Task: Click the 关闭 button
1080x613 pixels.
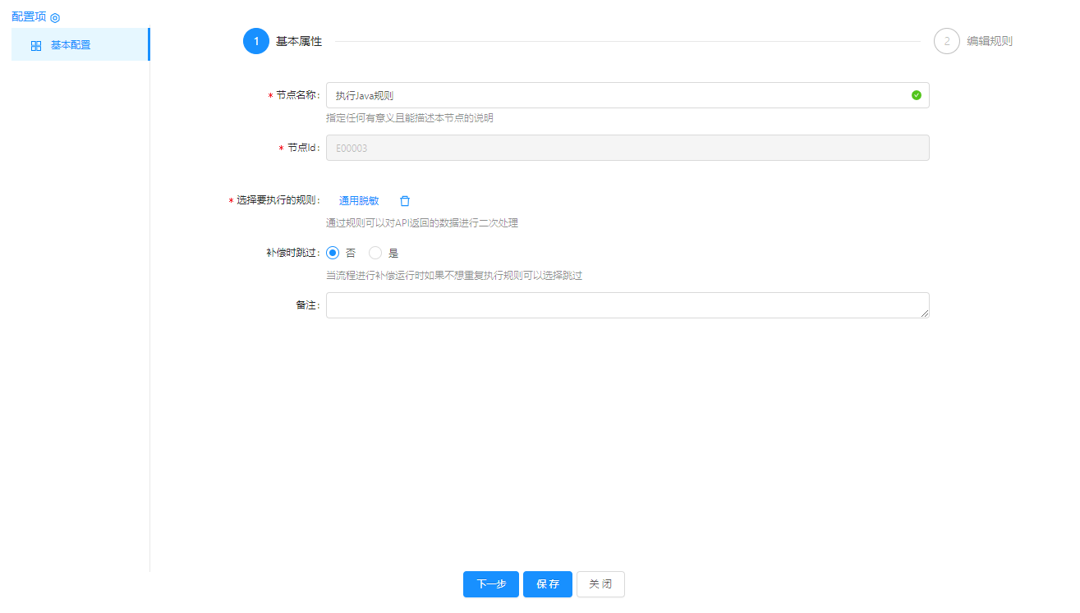Action: click(600, 584)
